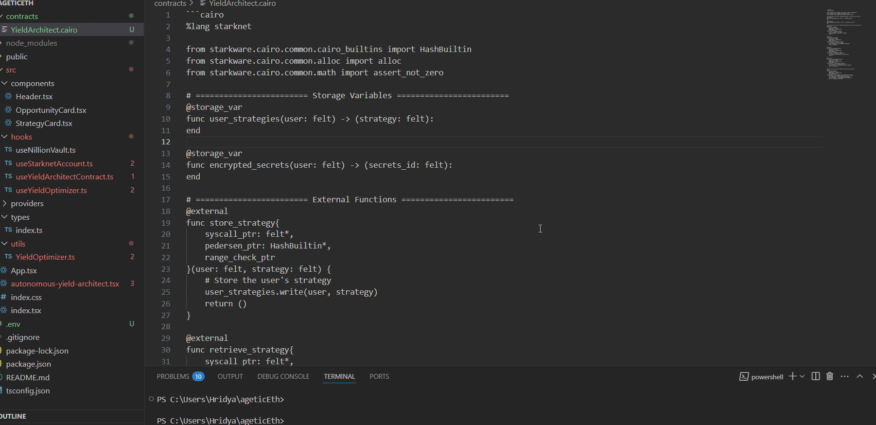Open package.json file
This screenshot has width=876, height=425.
point(28,364)
